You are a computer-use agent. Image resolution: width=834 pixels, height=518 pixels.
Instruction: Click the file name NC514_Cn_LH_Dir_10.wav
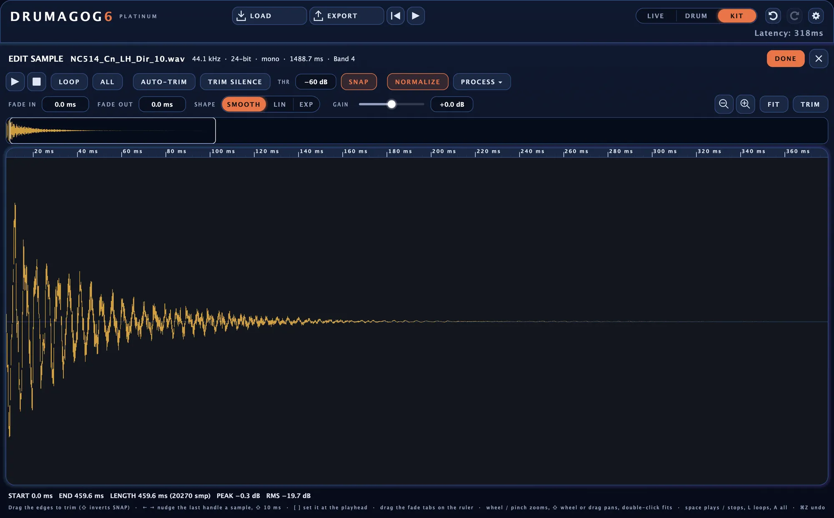coord(128,59)
